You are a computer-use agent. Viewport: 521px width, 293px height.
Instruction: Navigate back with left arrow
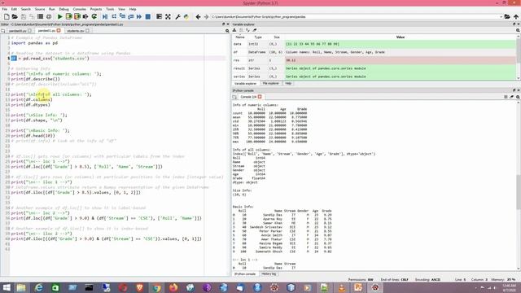click(198, 16)
